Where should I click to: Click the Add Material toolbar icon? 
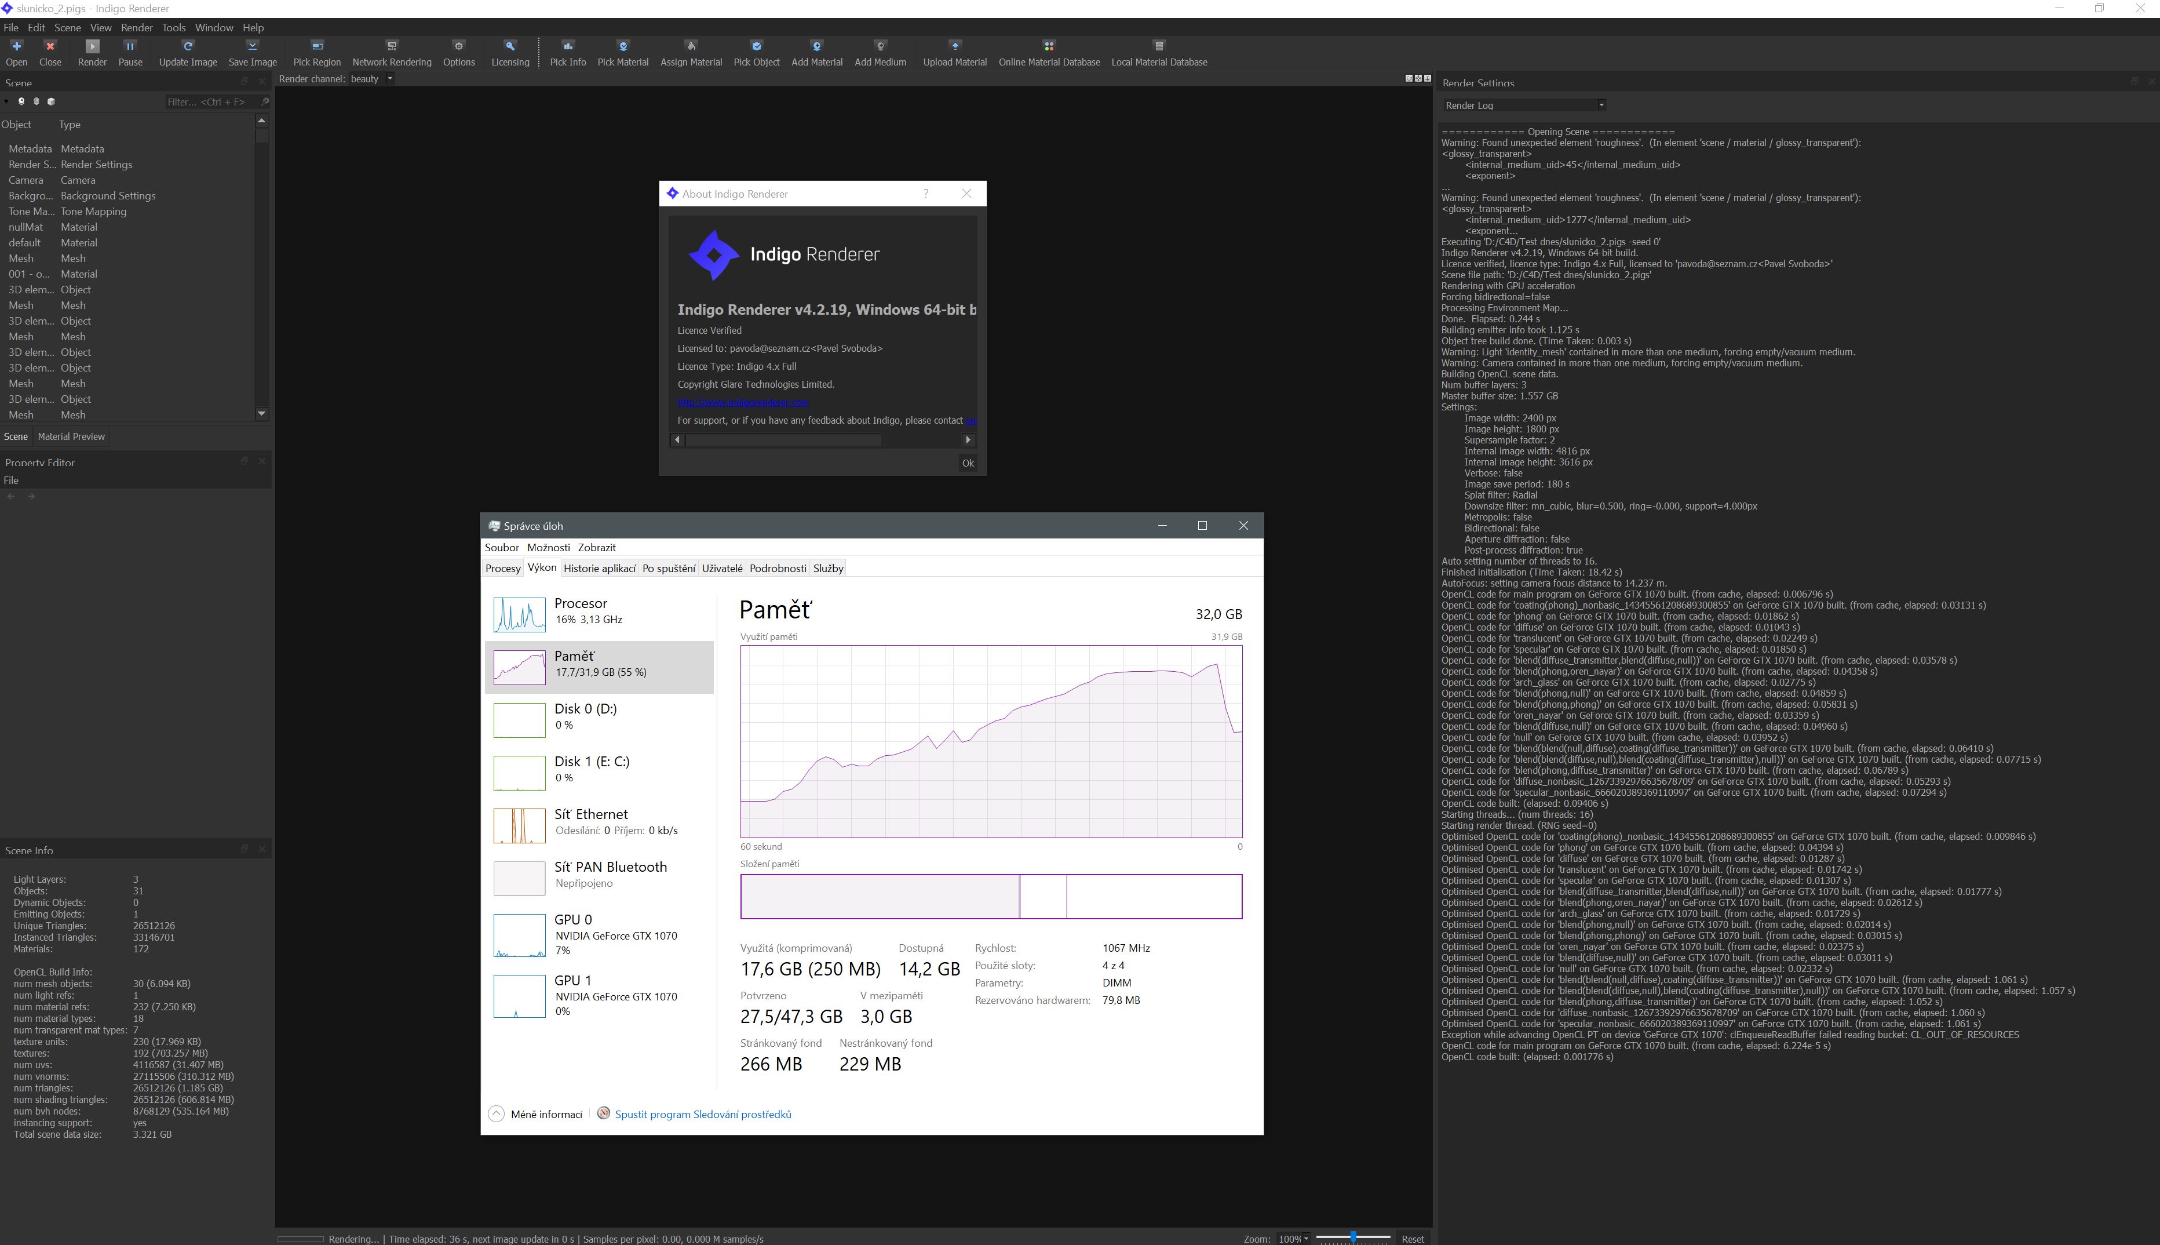point(816,52)
